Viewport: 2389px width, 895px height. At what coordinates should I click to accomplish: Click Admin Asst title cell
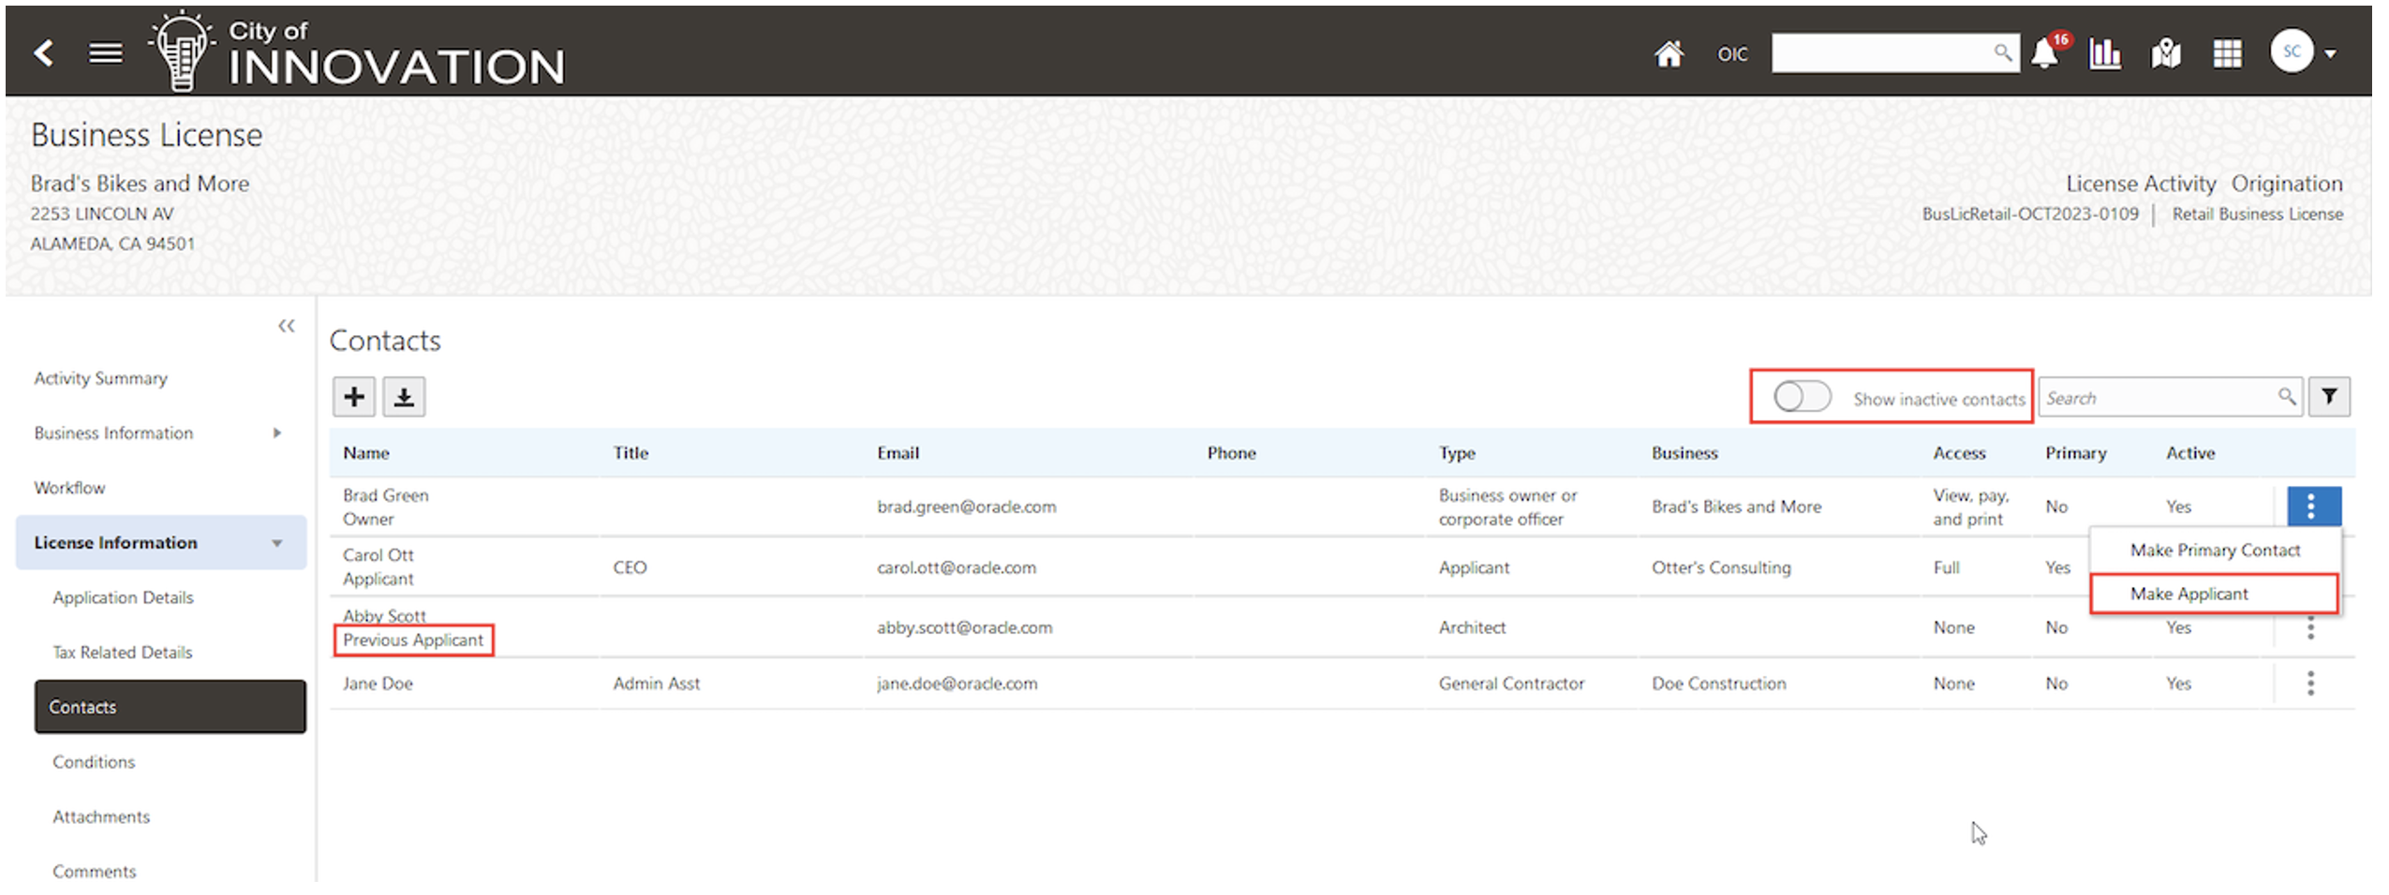click(x=656, y=683)
